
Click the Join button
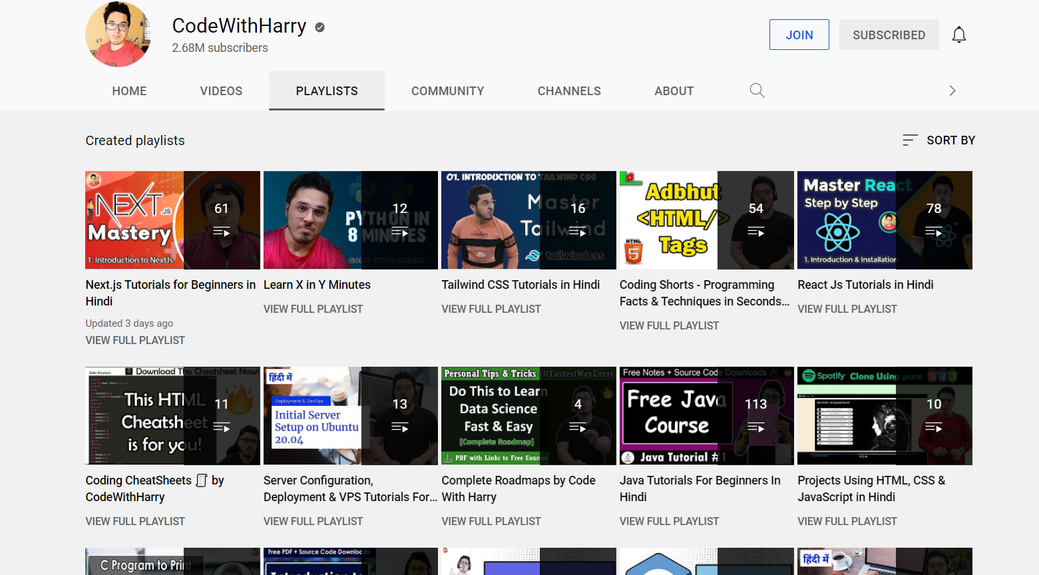[799, 35]
